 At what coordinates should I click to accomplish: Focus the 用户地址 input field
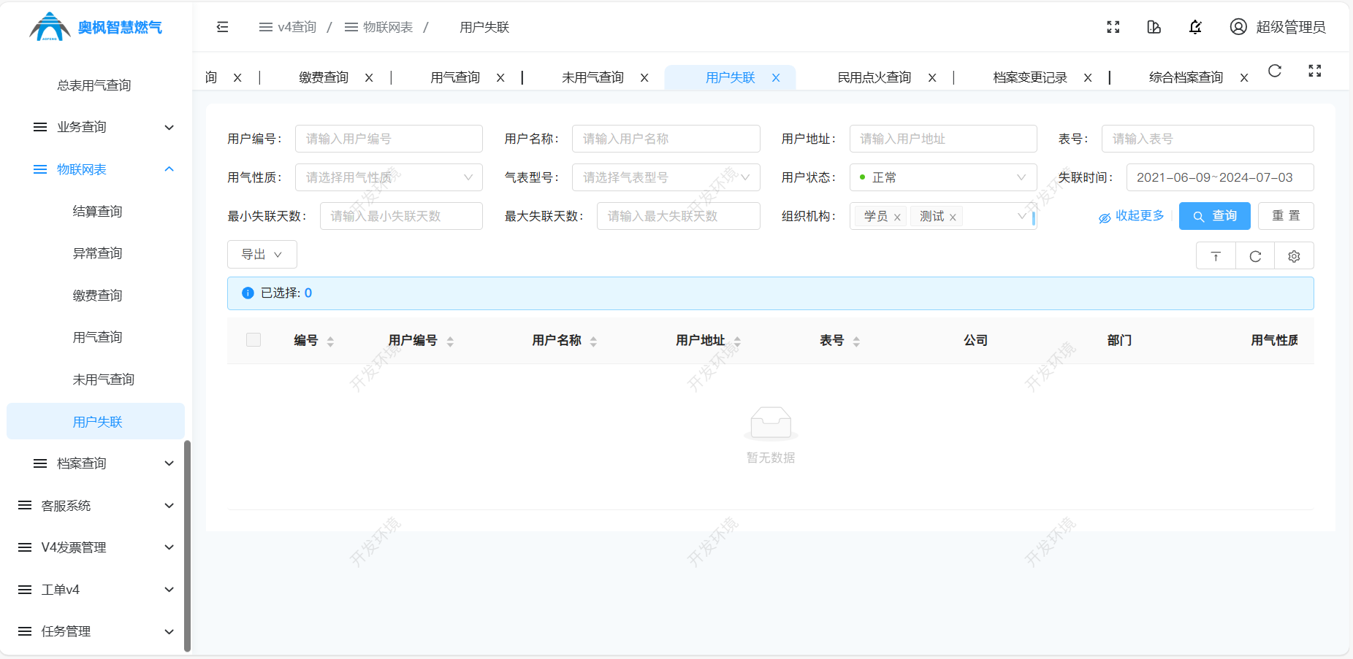[943, 139]
